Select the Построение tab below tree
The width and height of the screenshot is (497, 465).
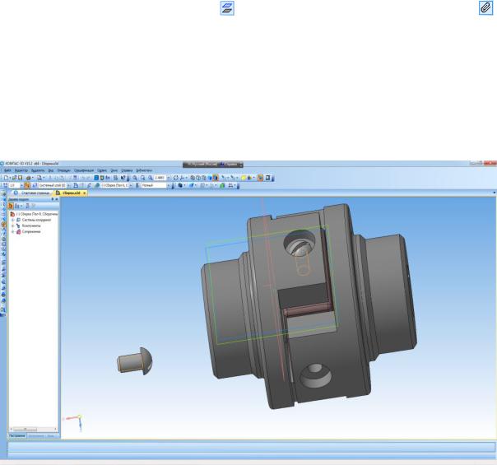click(x=16, y=436)
